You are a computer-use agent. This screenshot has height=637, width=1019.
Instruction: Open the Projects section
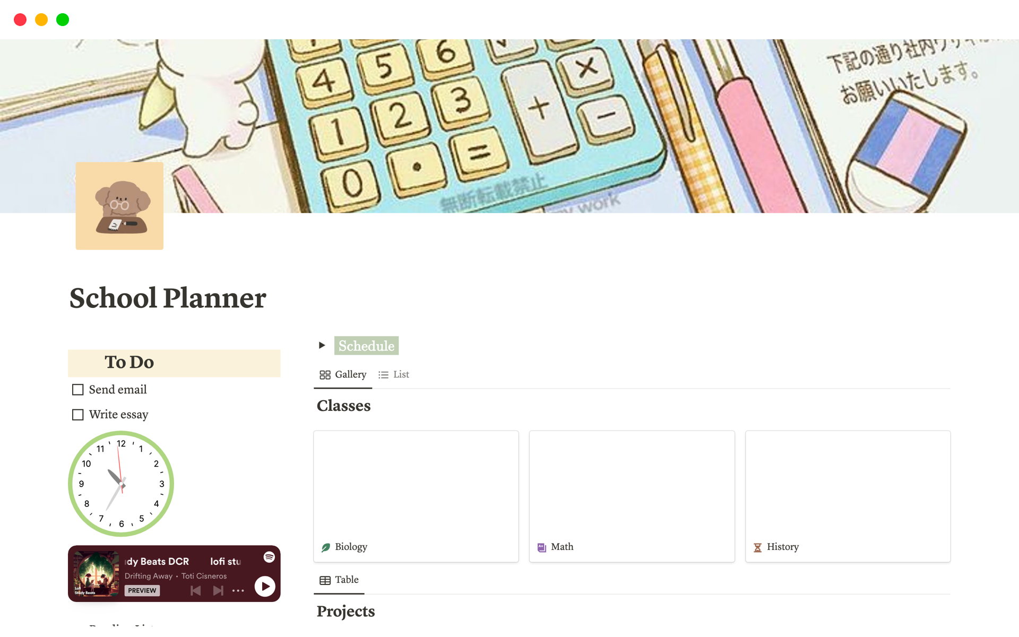346,612
